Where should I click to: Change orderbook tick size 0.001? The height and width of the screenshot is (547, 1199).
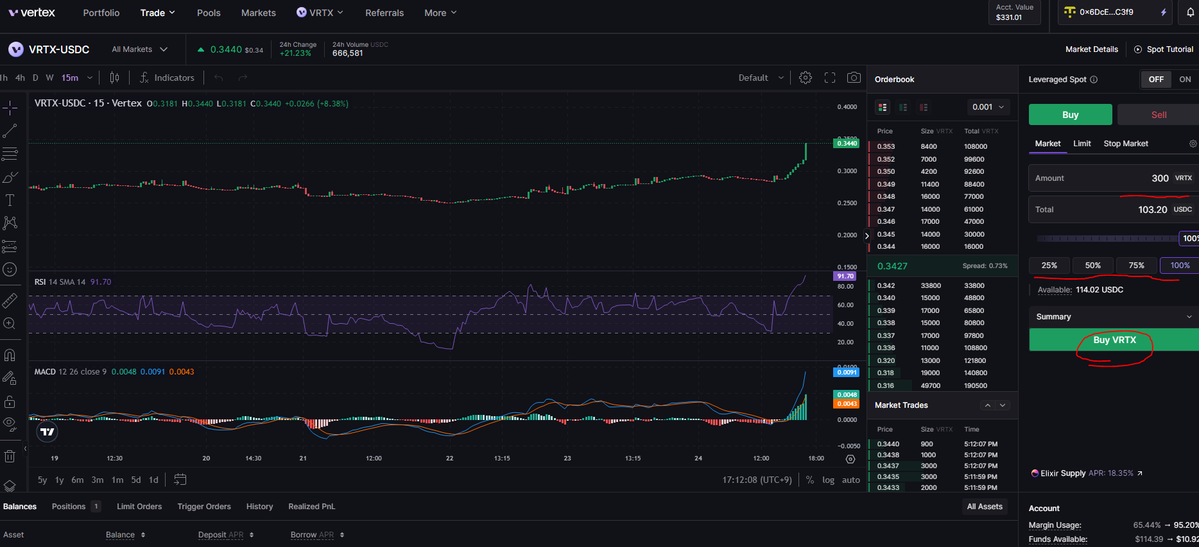(x=988, y=107)
